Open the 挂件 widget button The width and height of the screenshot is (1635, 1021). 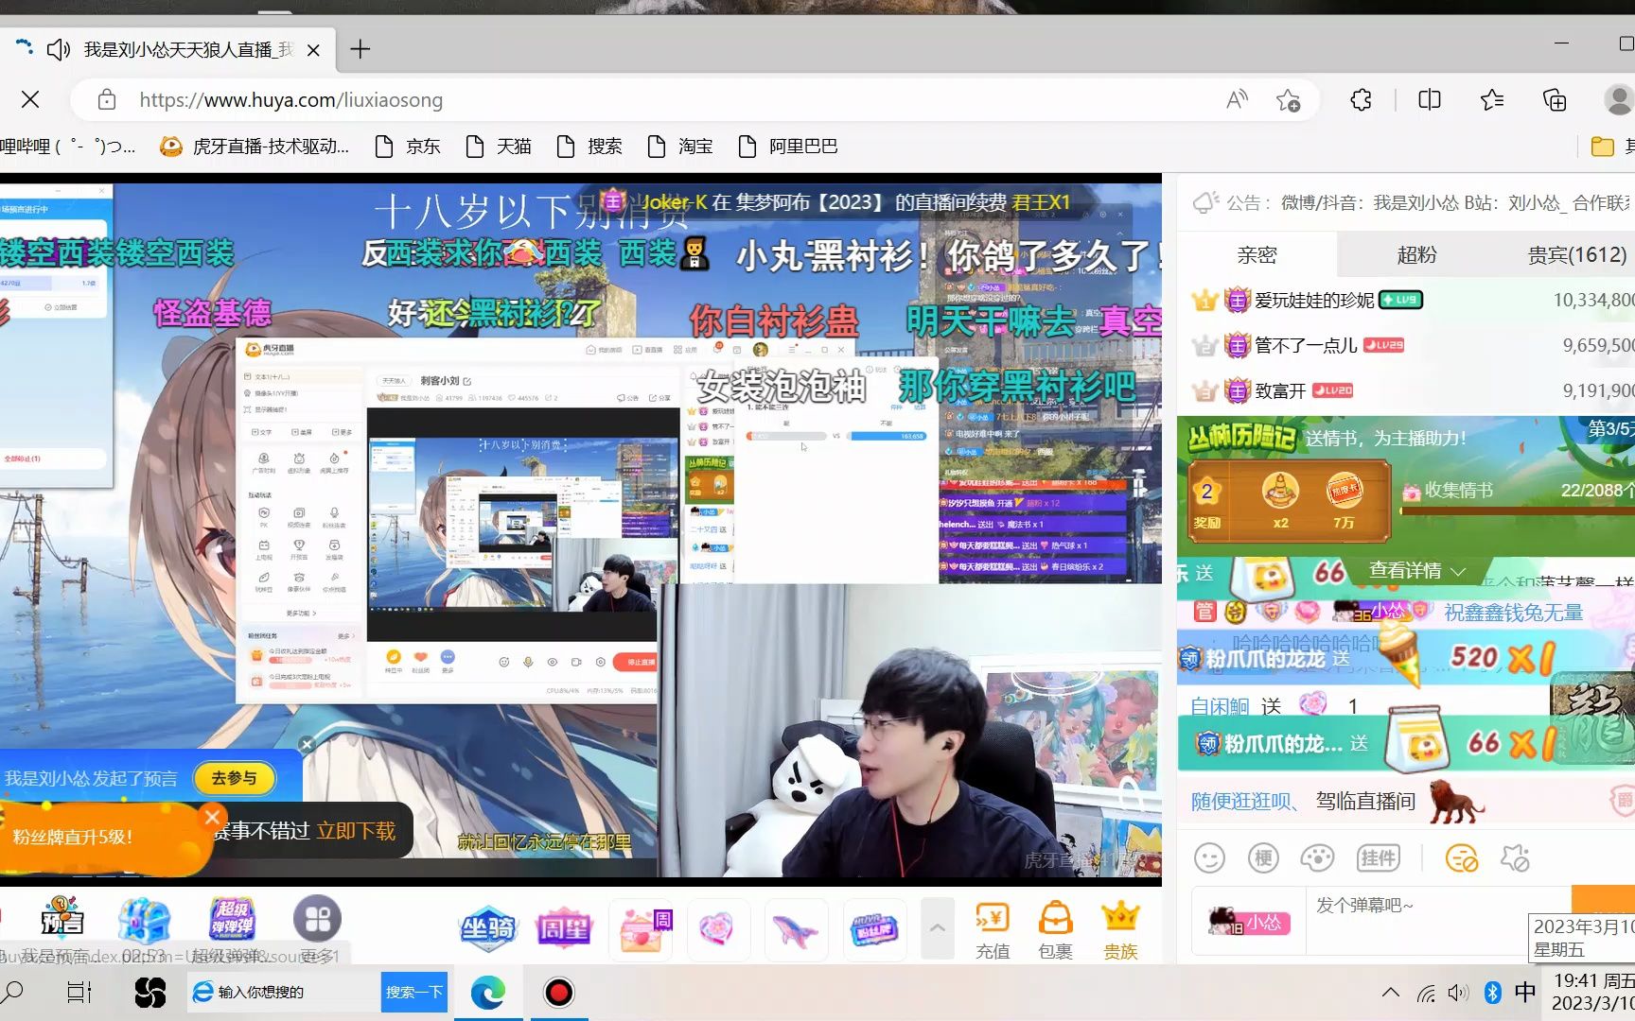(x=1378, y=858)
